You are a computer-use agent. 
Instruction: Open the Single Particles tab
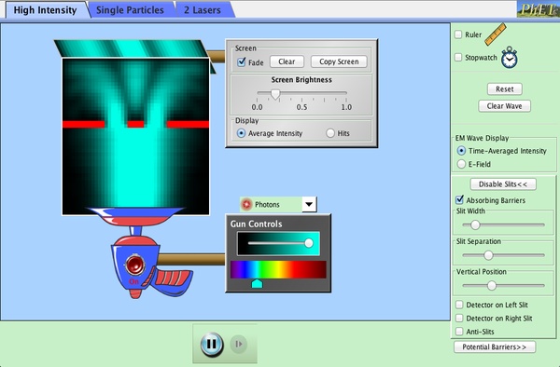point(130,10)
